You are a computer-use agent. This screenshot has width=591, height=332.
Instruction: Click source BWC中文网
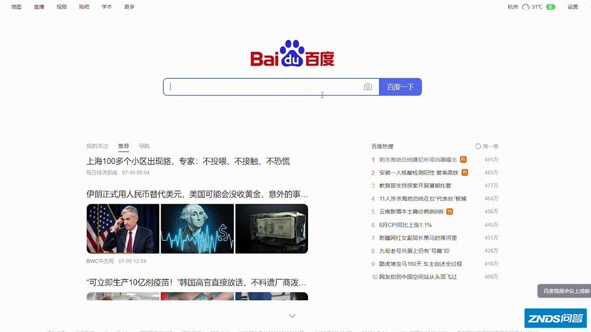(x=100, y=261)
